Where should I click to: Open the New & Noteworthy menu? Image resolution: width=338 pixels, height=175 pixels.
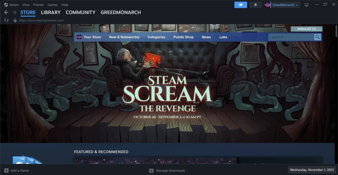coord(124,37)
